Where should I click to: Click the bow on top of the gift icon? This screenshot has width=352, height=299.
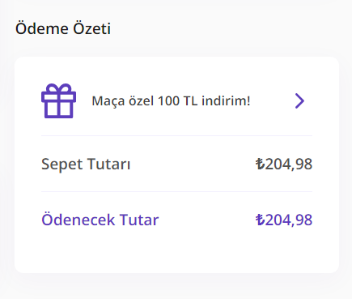pyautogui.click(x=58, y=88)
